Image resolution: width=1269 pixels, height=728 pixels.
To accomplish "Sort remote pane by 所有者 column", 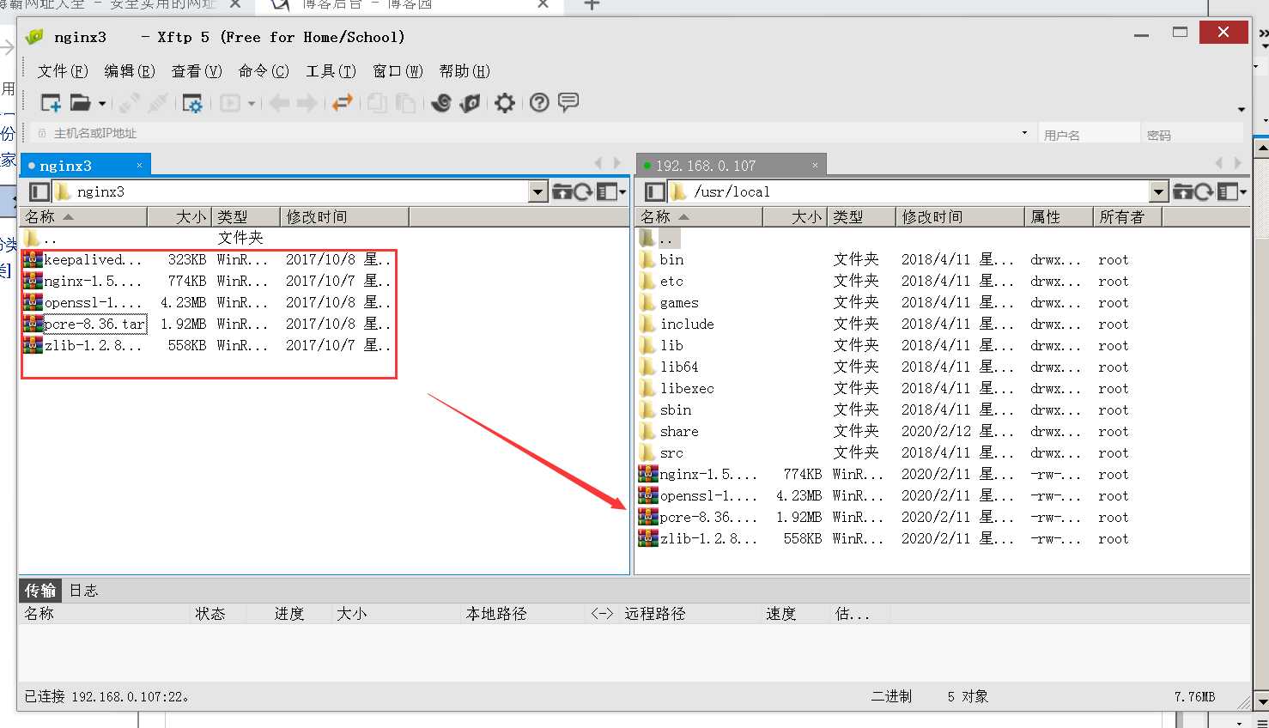I will [x=1127, y=216].
